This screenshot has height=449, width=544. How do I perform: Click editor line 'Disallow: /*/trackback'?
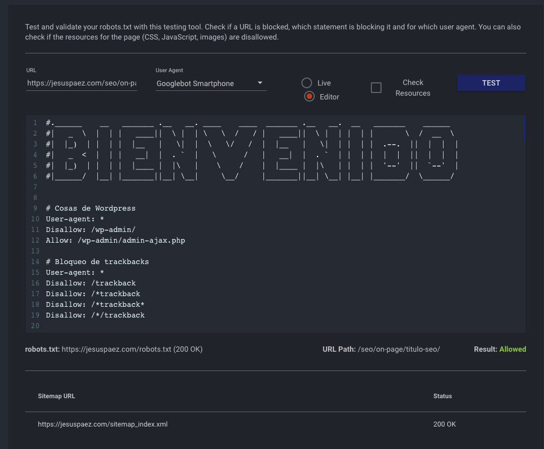tap(95, 315)
